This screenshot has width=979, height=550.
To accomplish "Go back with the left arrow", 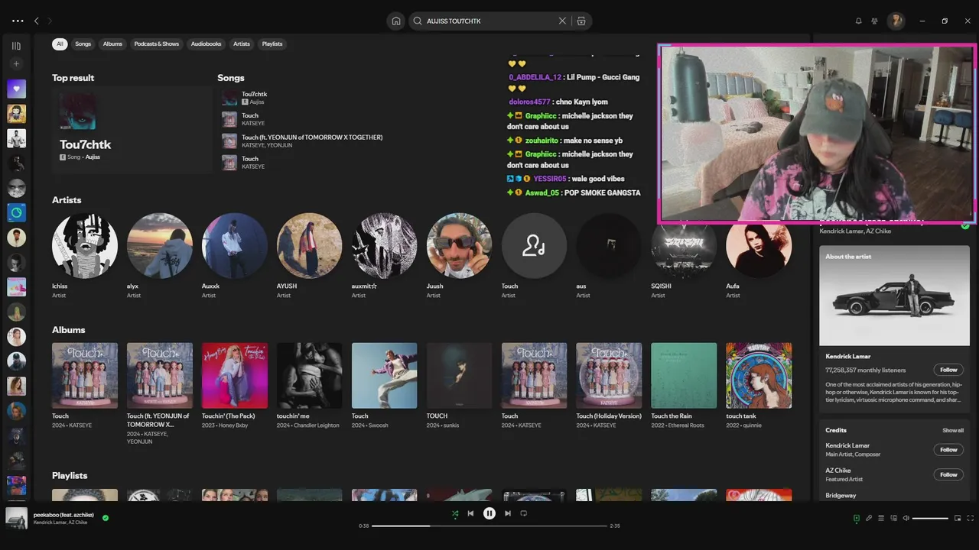I will tap(37, 21).
